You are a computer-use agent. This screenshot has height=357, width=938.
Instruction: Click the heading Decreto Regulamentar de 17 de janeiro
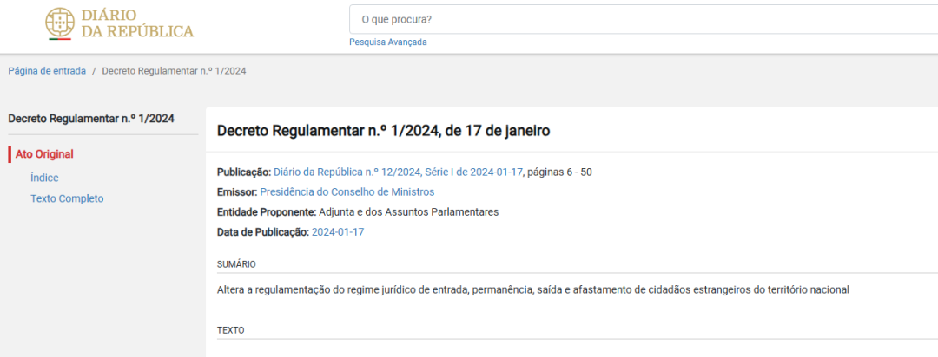(383, 131)
